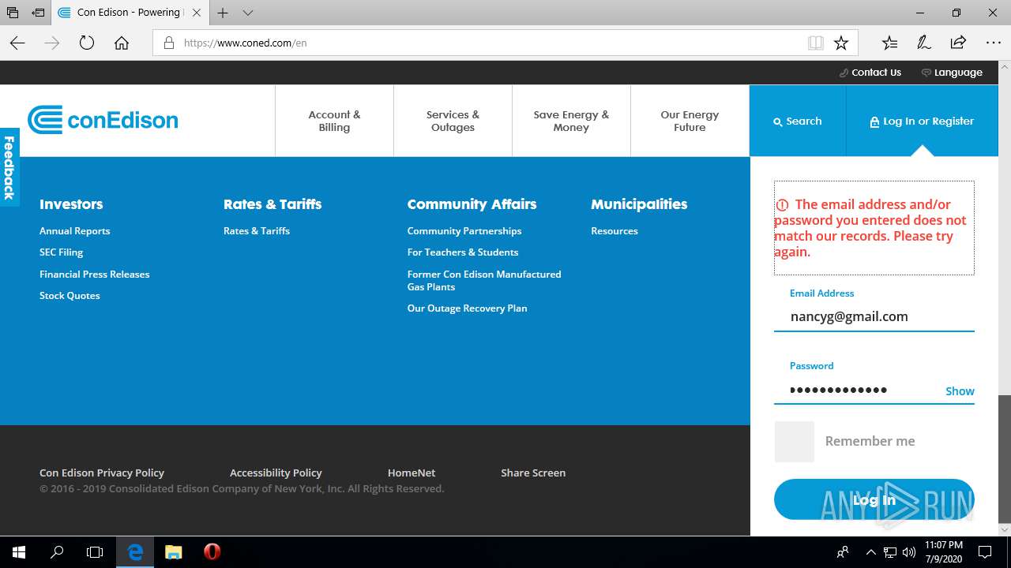The width and height of the screenshot is (1011, 568).
Task: View tabs you've set aside
Action: coord(13,13)
